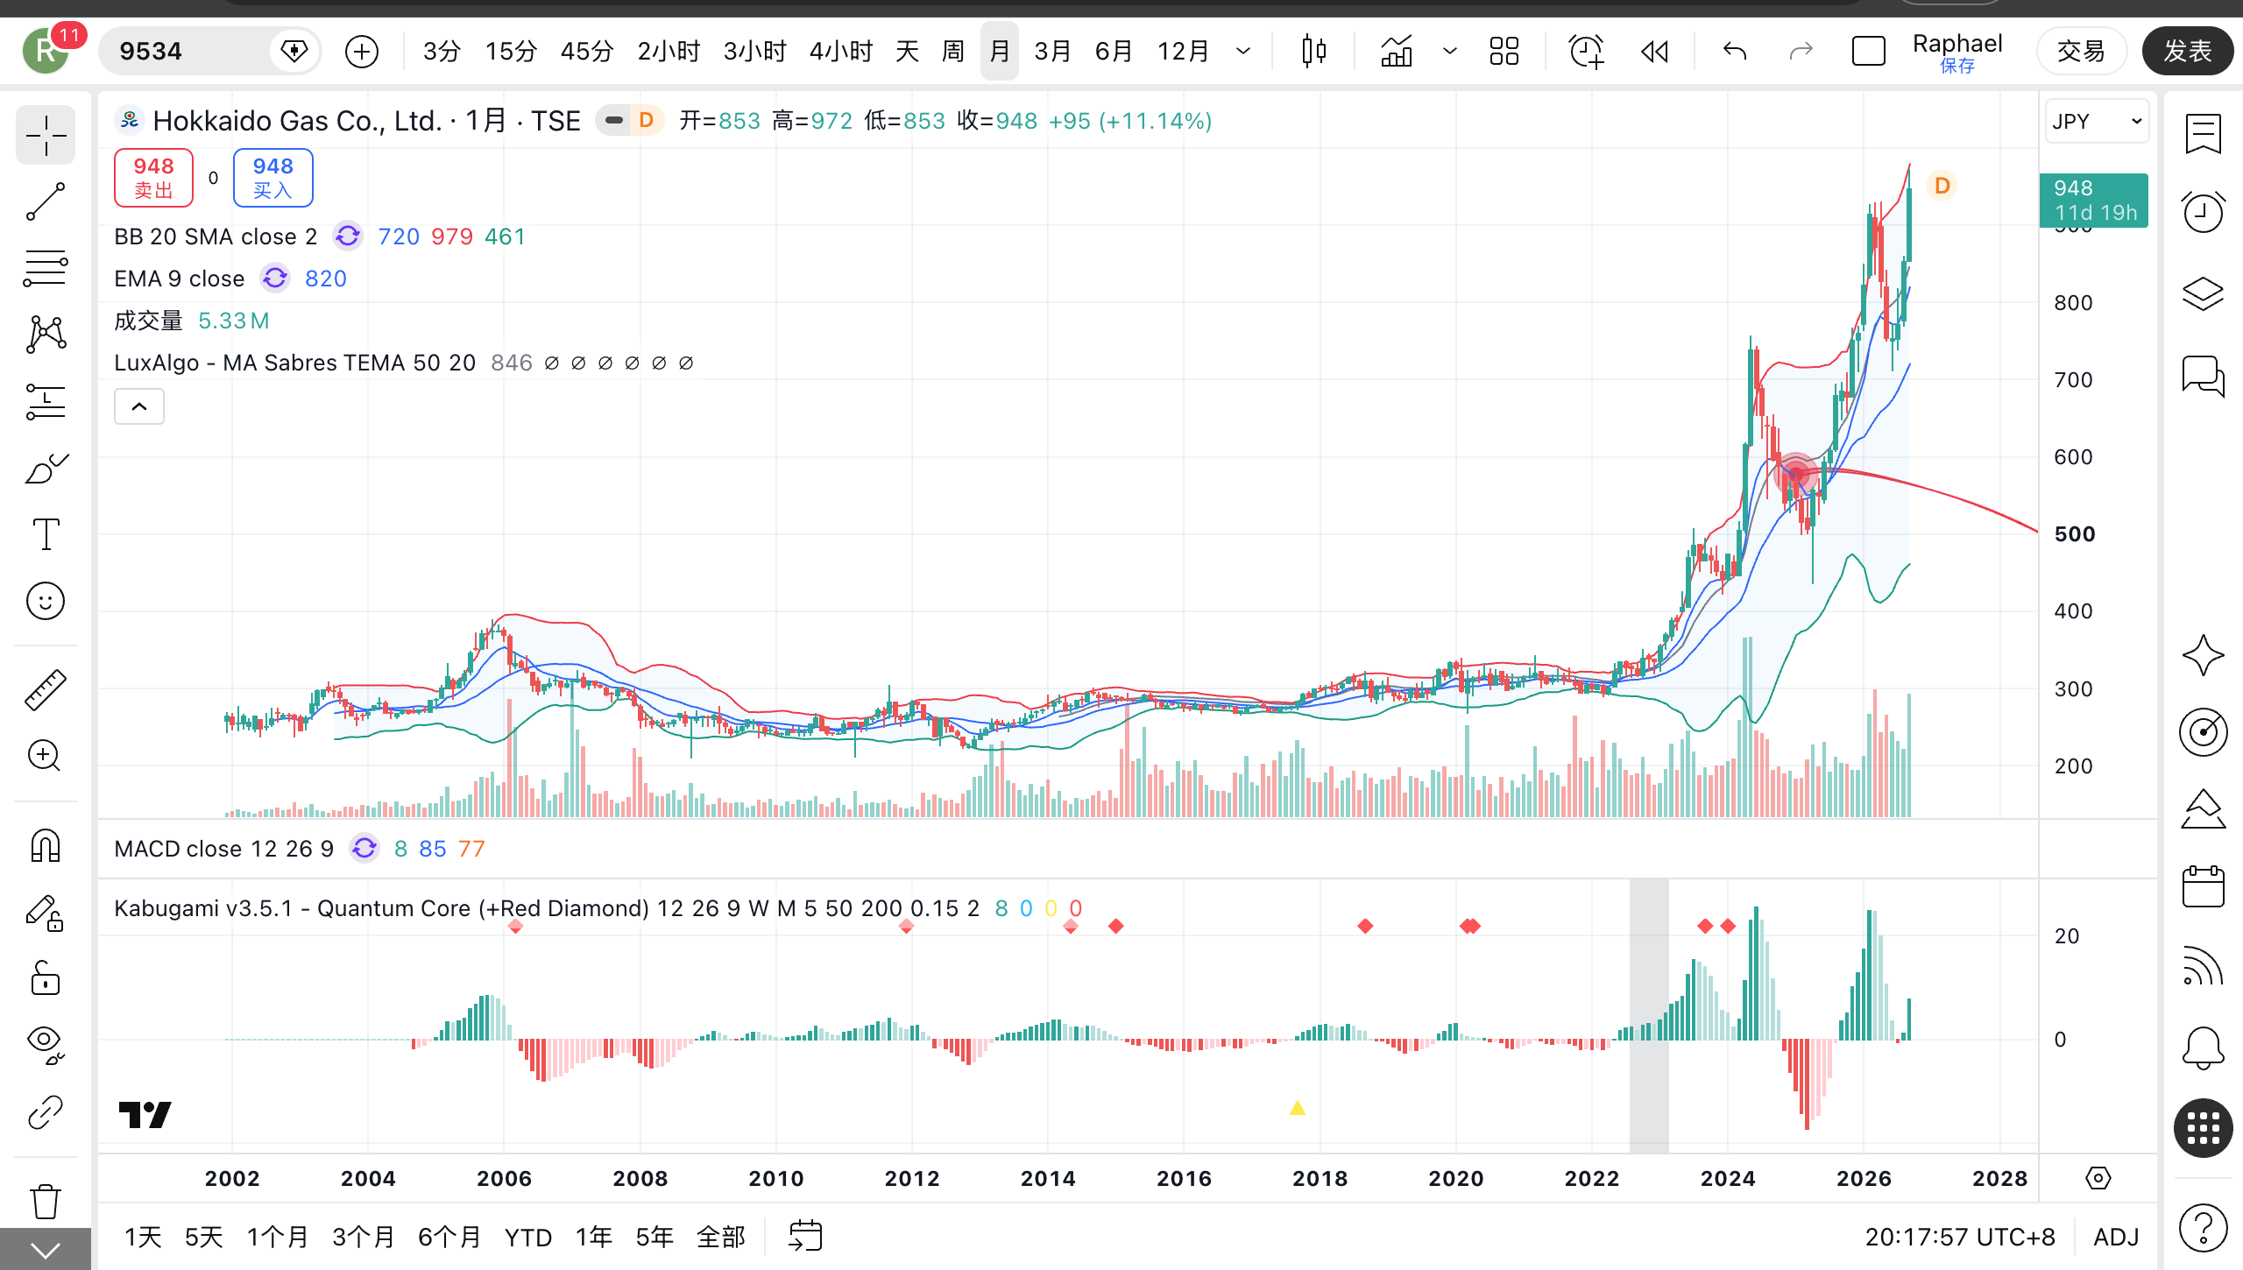This screenshot has height=1270, width=2243.
Task: Expand the timeframe interval dropdown
Action: tap(1243, 52)
